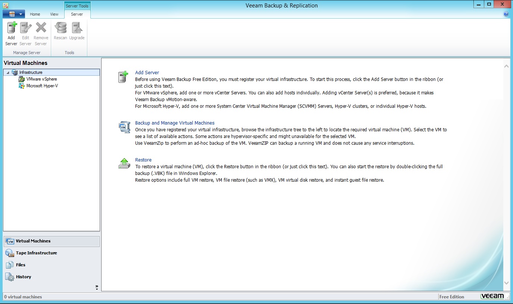Click the content pane scroll up arrow
Image resolution: width=513 pixels, height=304 pixels.
[x=506, y=66]
